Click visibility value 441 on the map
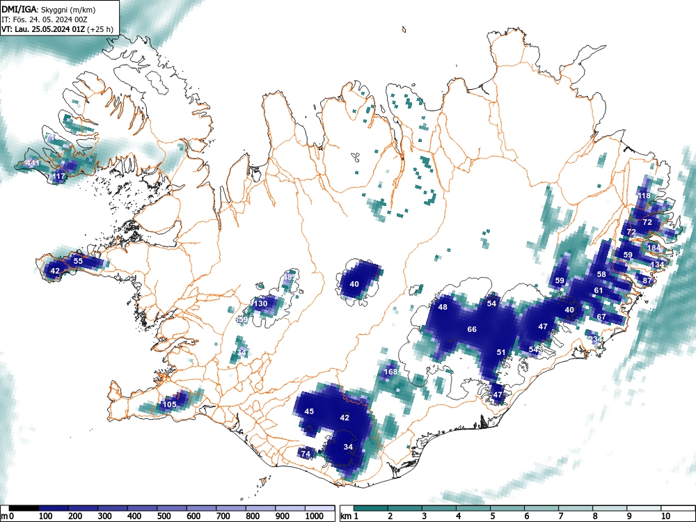 coord(33,163)
